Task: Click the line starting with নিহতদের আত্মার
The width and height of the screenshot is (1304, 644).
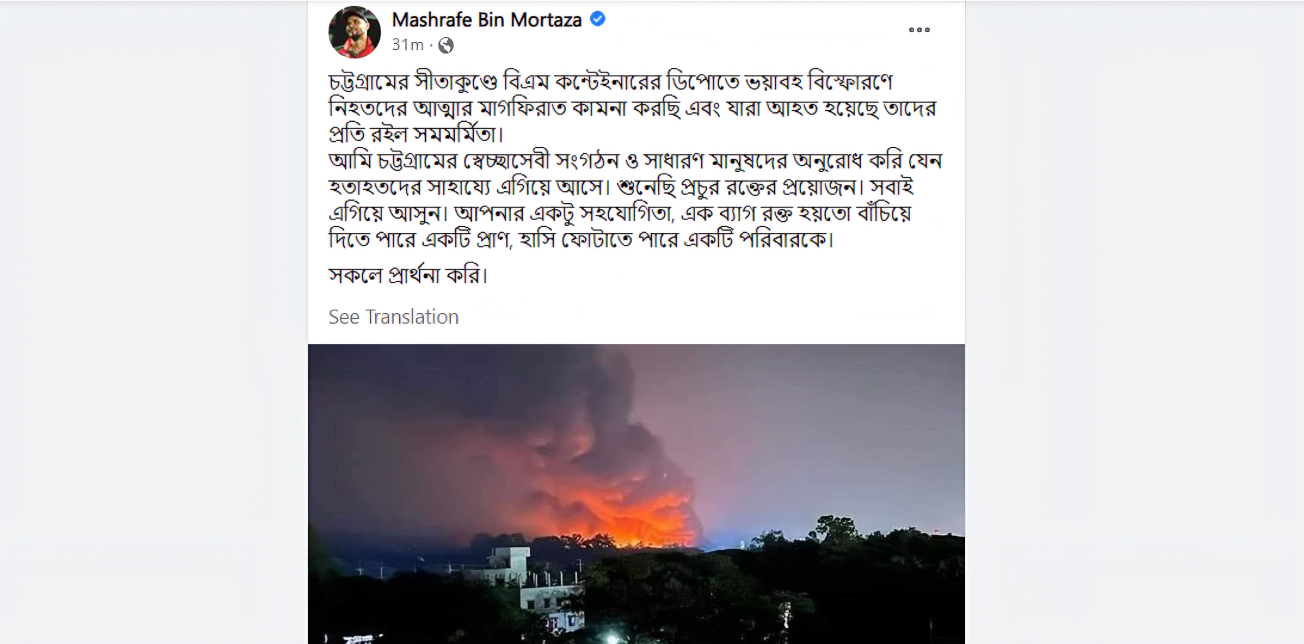Action: (632, 109)
